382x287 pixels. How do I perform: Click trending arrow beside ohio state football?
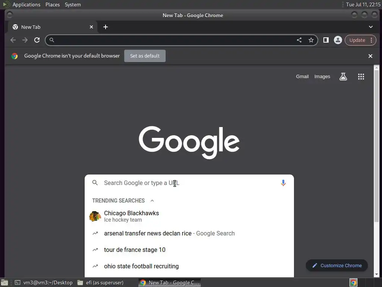[95, 266]
